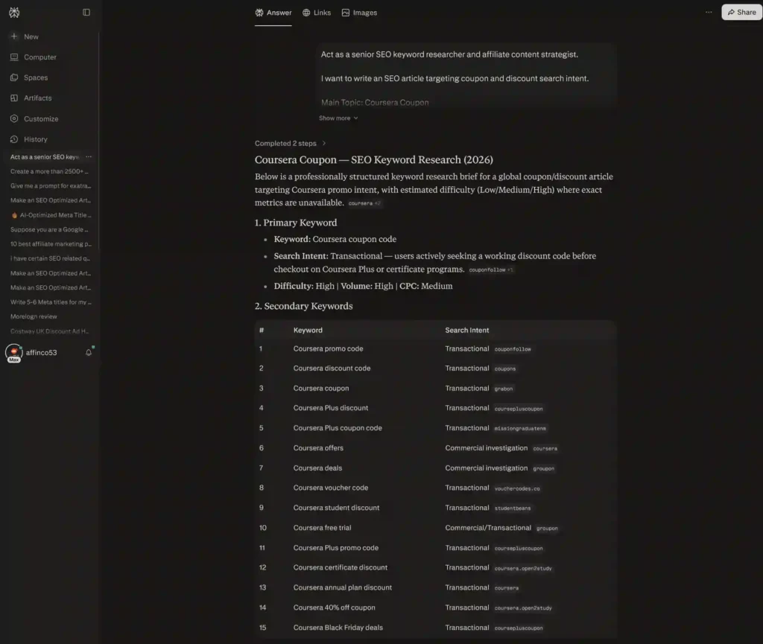Open 'I have certain SEO related' thread
This screenshot has width=763, height=644.
pos(50,258)
